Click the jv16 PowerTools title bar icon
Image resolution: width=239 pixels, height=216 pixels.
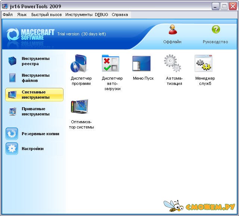tap(5, 6)
